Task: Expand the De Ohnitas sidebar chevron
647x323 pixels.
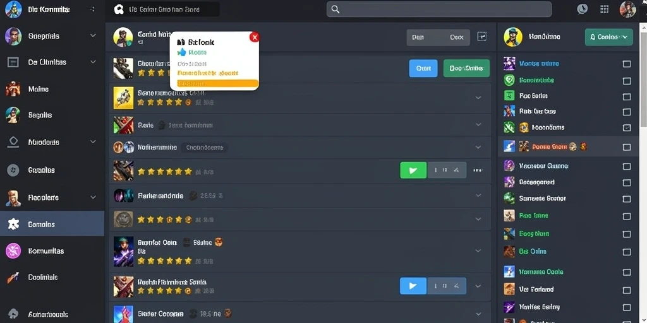Action: tap(93, 62)
